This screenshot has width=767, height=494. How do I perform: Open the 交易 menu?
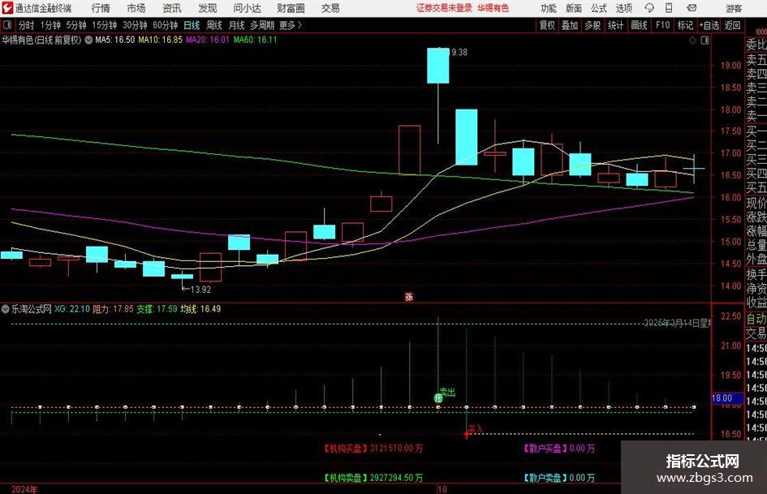(330, 8)
